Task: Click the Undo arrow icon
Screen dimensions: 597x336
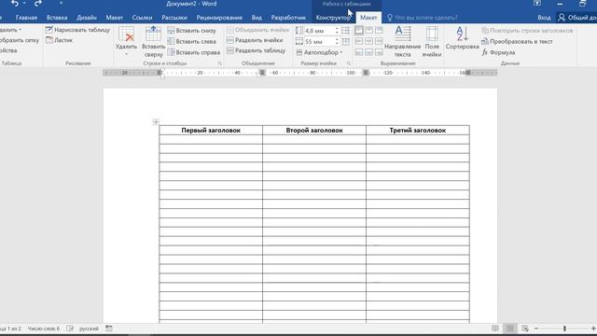Action: tap(15, 4)
